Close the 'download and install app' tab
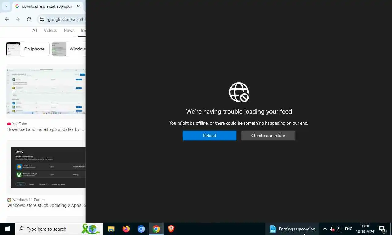Screen dimensions: 392x235 pos(78,6)
